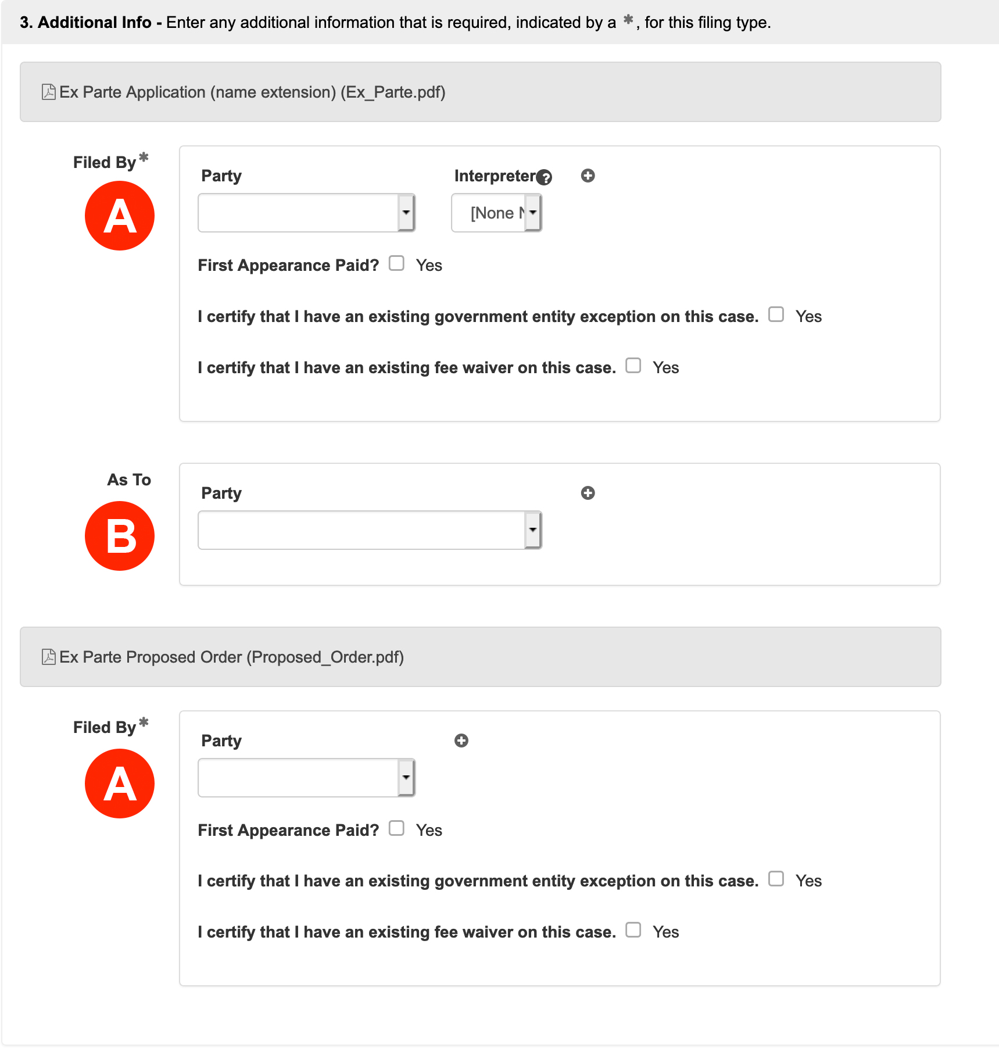Screen dimensions: 999x1048
Task: Open Filed By Party dropdown for Ex Parte Application
Action: coord(307,213)
